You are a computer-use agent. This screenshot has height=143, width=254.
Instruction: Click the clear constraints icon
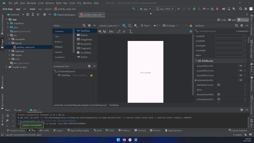(x=119, y=31)
